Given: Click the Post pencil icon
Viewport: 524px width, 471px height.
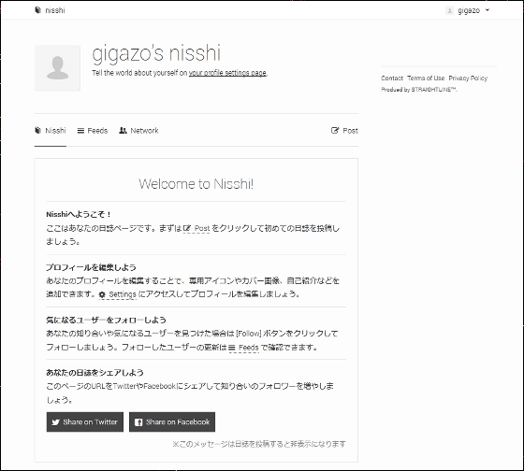Looking at the screenshot, I should click(x=335, y=131).
